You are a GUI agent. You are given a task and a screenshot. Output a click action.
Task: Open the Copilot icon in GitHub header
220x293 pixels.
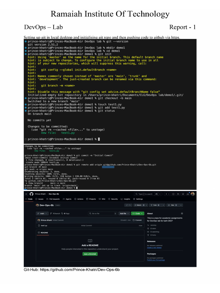[156, 194]
